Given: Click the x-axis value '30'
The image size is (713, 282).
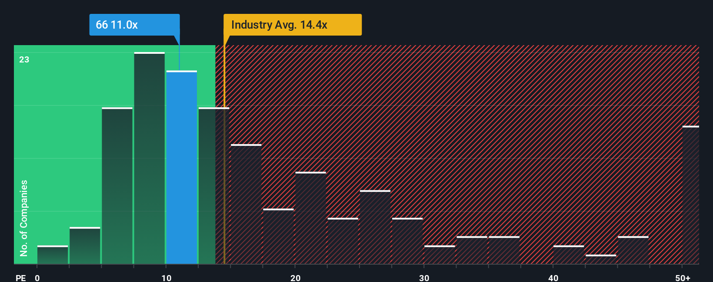Looking at the screenshot, I should 424,278.
